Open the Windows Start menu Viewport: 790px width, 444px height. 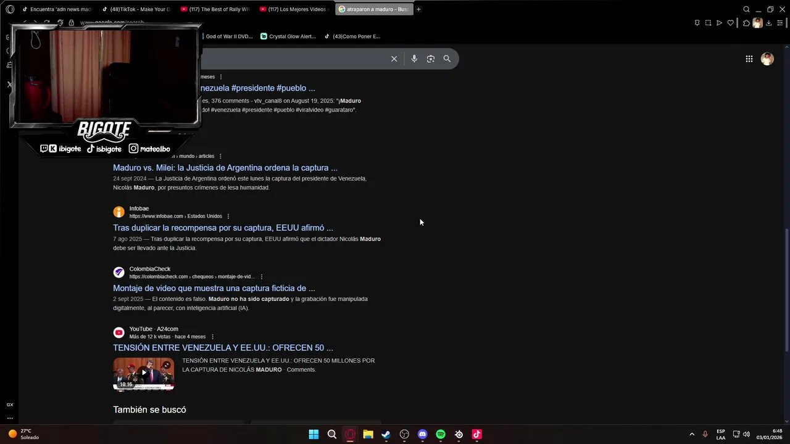pos(314,434)
